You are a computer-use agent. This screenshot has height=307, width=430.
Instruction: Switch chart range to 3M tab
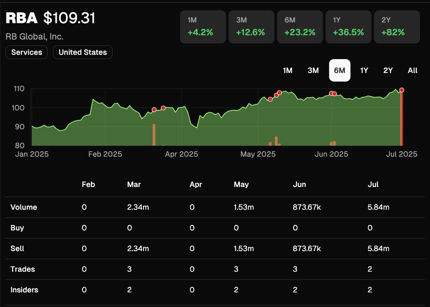pyautogui.click(x=313, y=70)
